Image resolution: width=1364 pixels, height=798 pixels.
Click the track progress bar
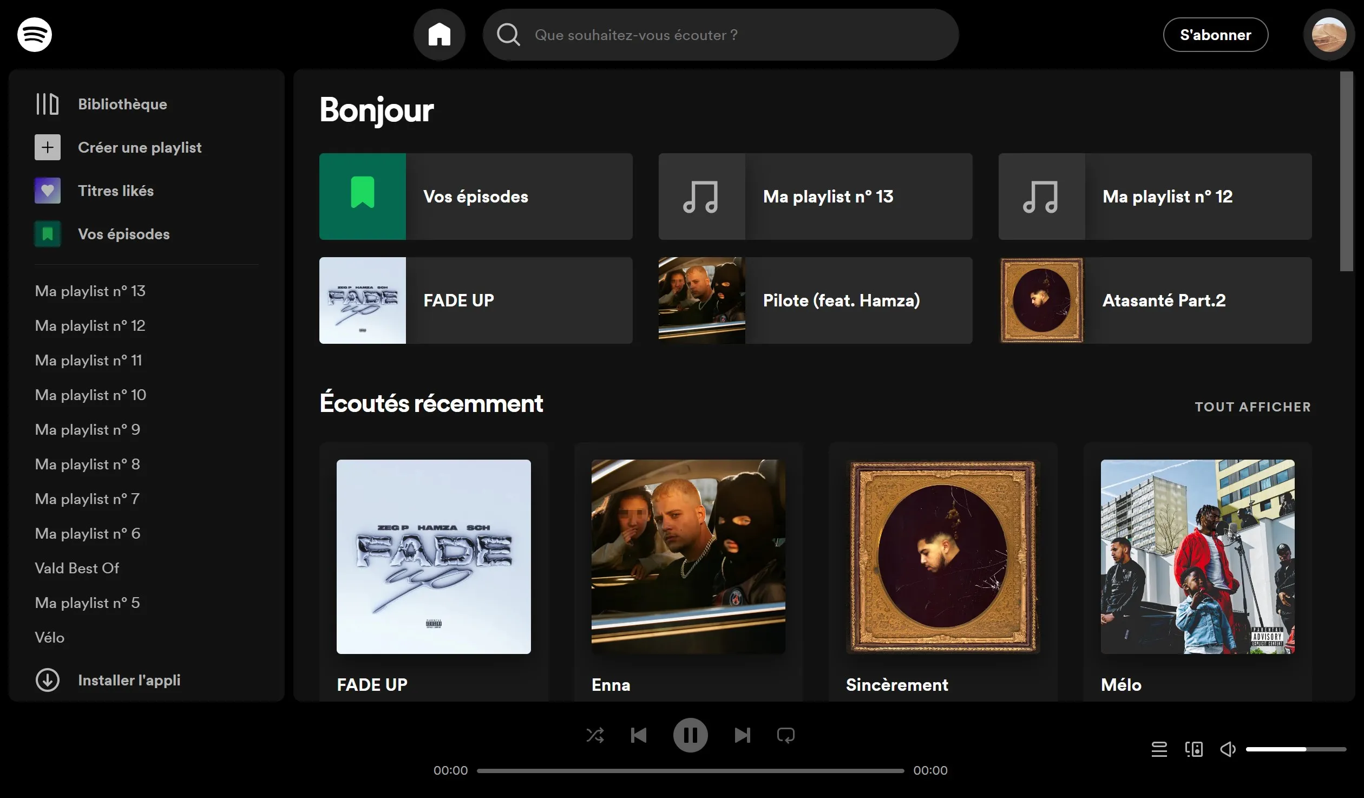point(690,770)
